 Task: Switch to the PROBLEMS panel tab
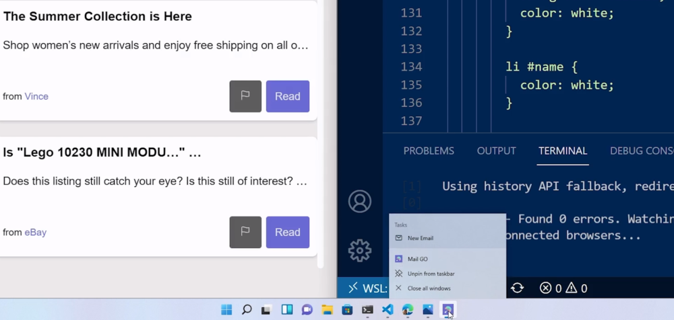point(429,151)
